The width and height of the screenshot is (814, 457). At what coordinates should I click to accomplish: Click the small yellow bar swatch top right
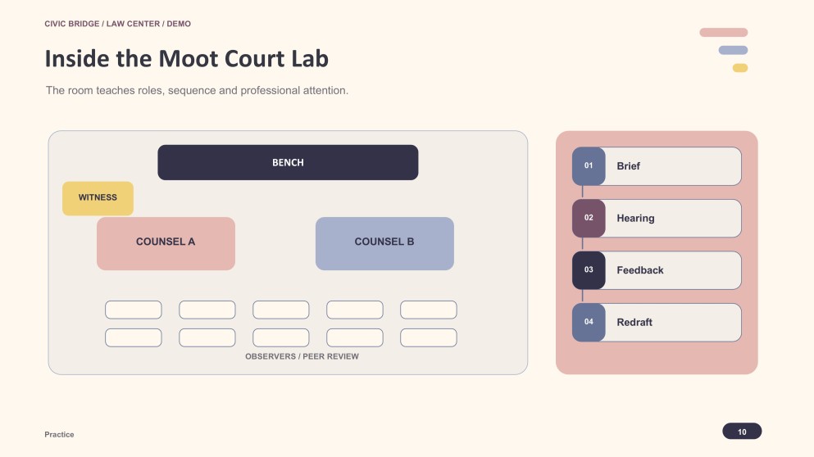pos(739,68)
